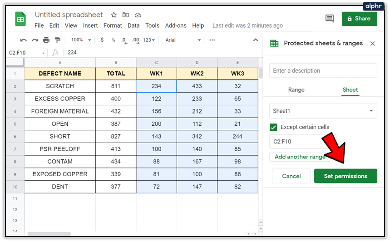Click the vertical scroll down arrow

(x=261, y=228)
